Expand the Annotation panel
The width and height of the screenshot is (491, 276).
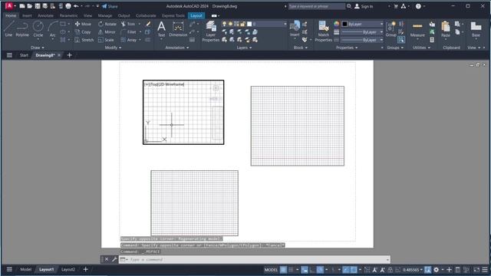coord(177,48)
